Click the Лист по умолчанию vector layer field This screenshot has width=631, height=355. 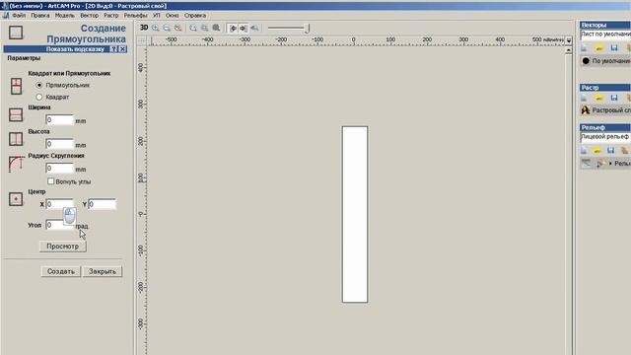pos(605,35)
